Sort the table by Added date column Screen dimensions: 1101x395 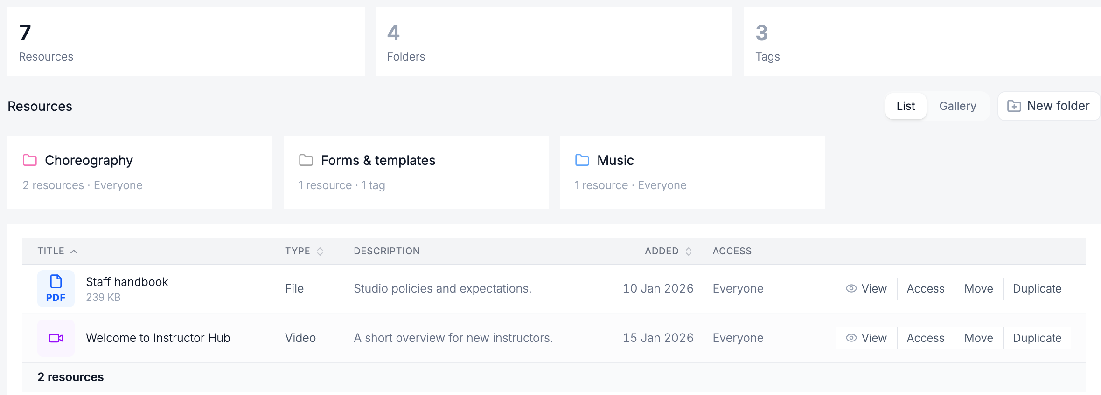pos(668,251)
